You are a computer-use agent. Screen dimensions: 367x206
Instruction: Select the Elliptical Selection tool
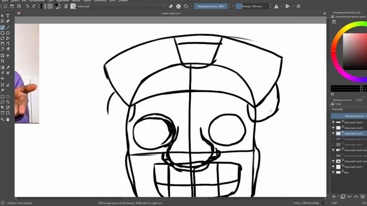[7, 97]
